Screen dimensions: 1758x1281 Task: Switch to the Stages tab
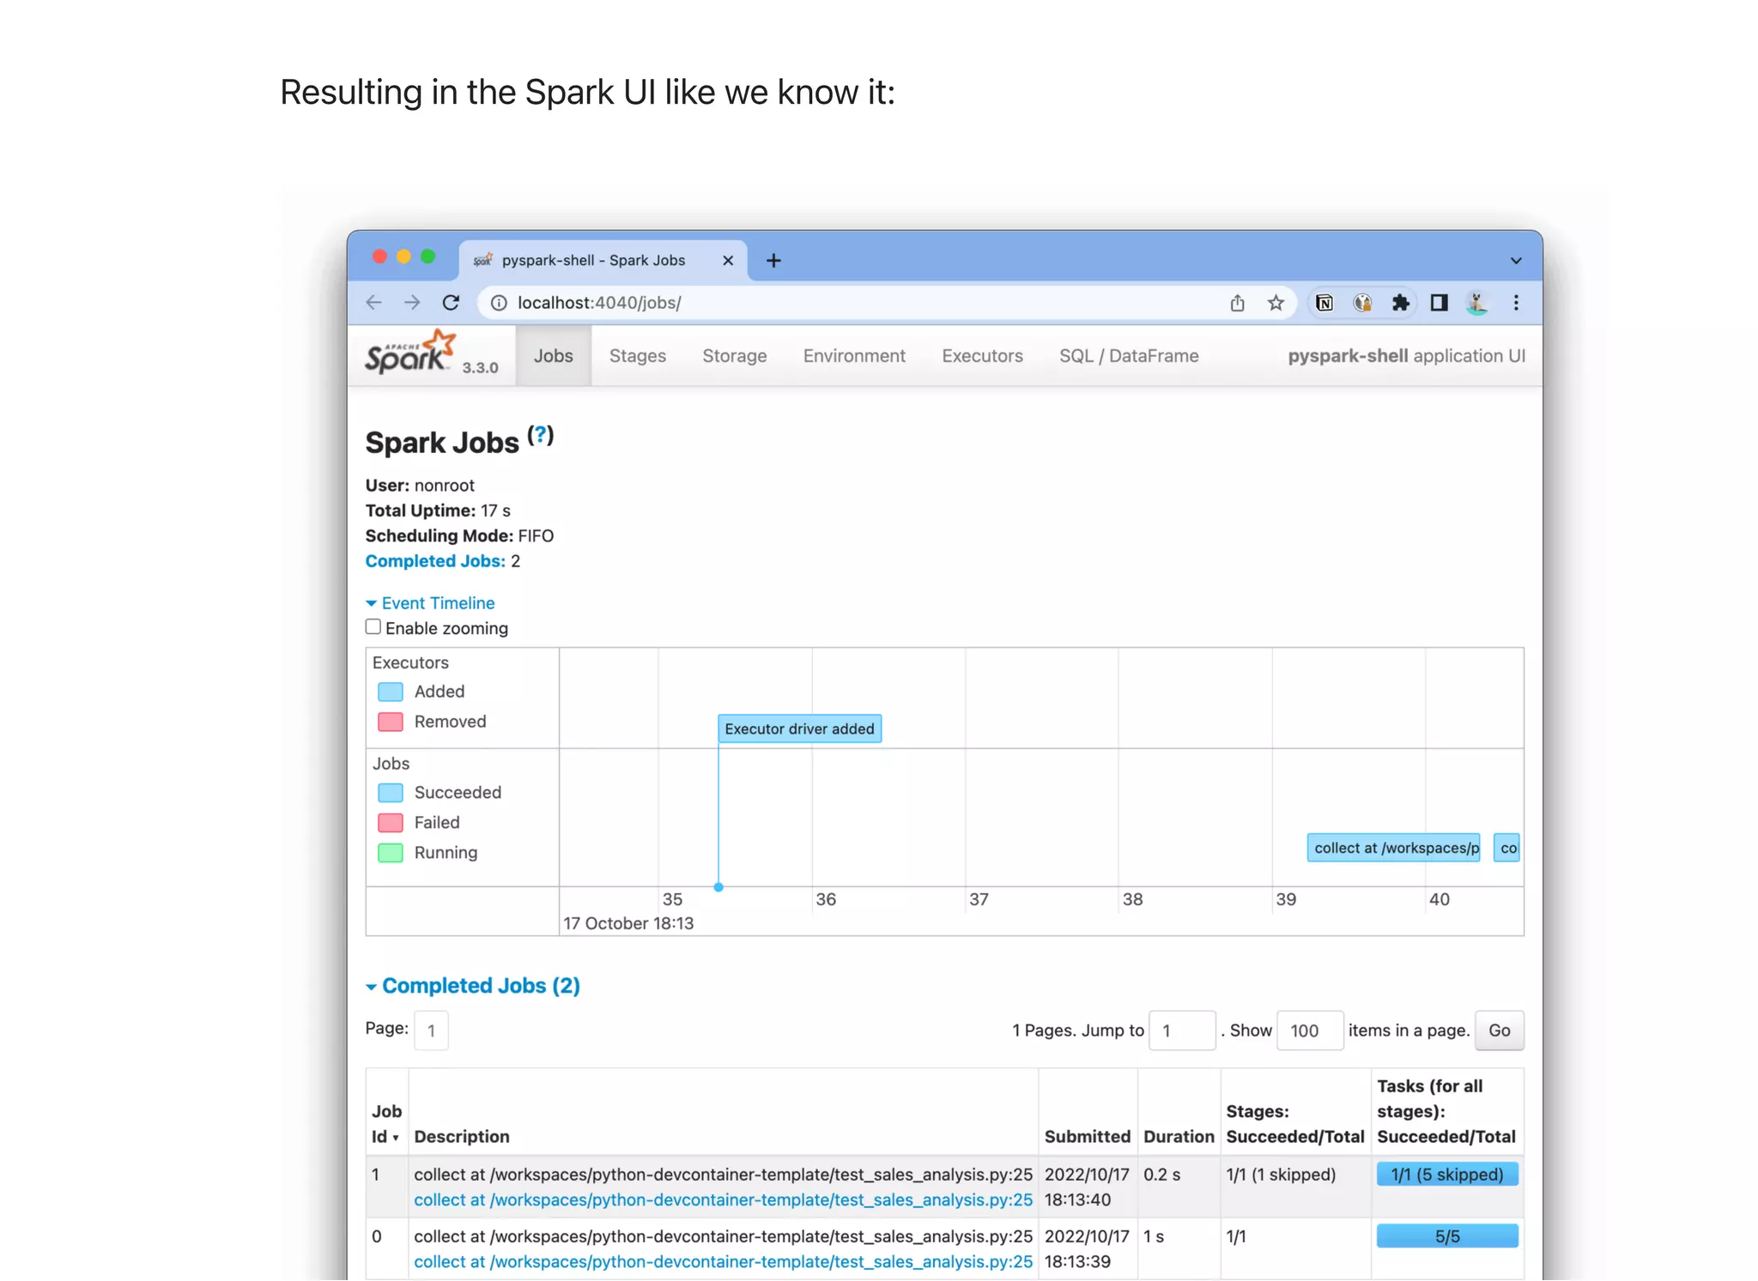tap(637, 356)
